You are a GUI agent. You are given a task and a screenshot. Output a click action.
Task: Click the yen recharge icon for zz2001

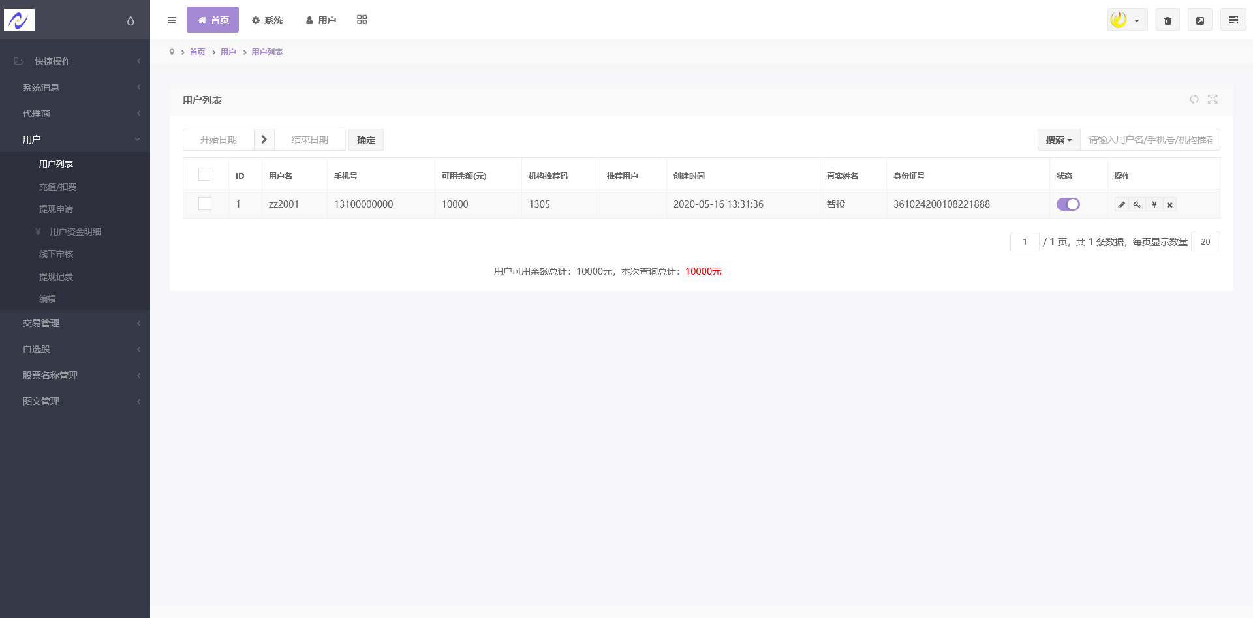coord(1154,205)
